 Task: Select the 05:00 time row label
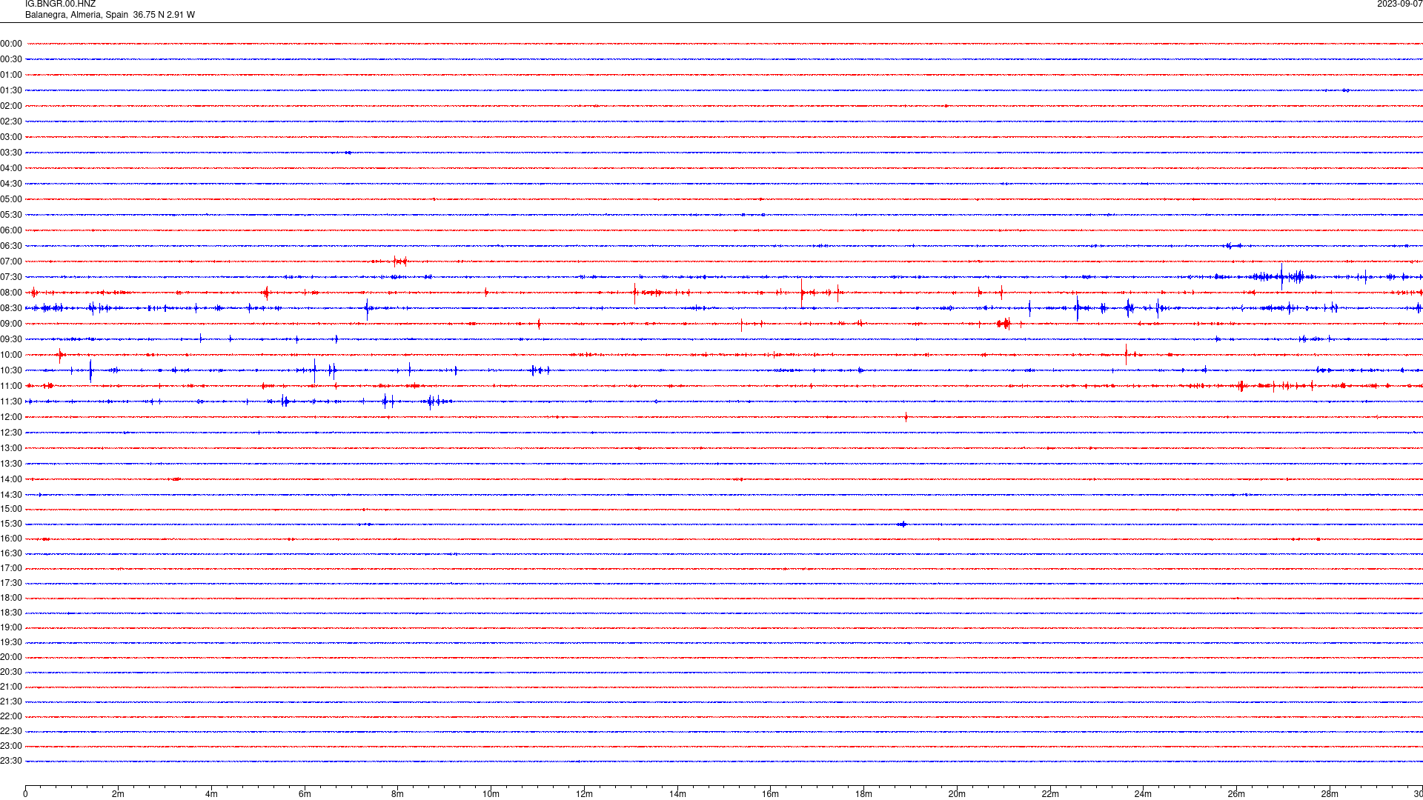coord(11,199)
